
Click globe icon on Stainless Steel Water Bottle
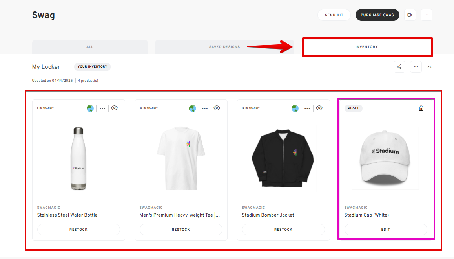(x=90, y=108)
